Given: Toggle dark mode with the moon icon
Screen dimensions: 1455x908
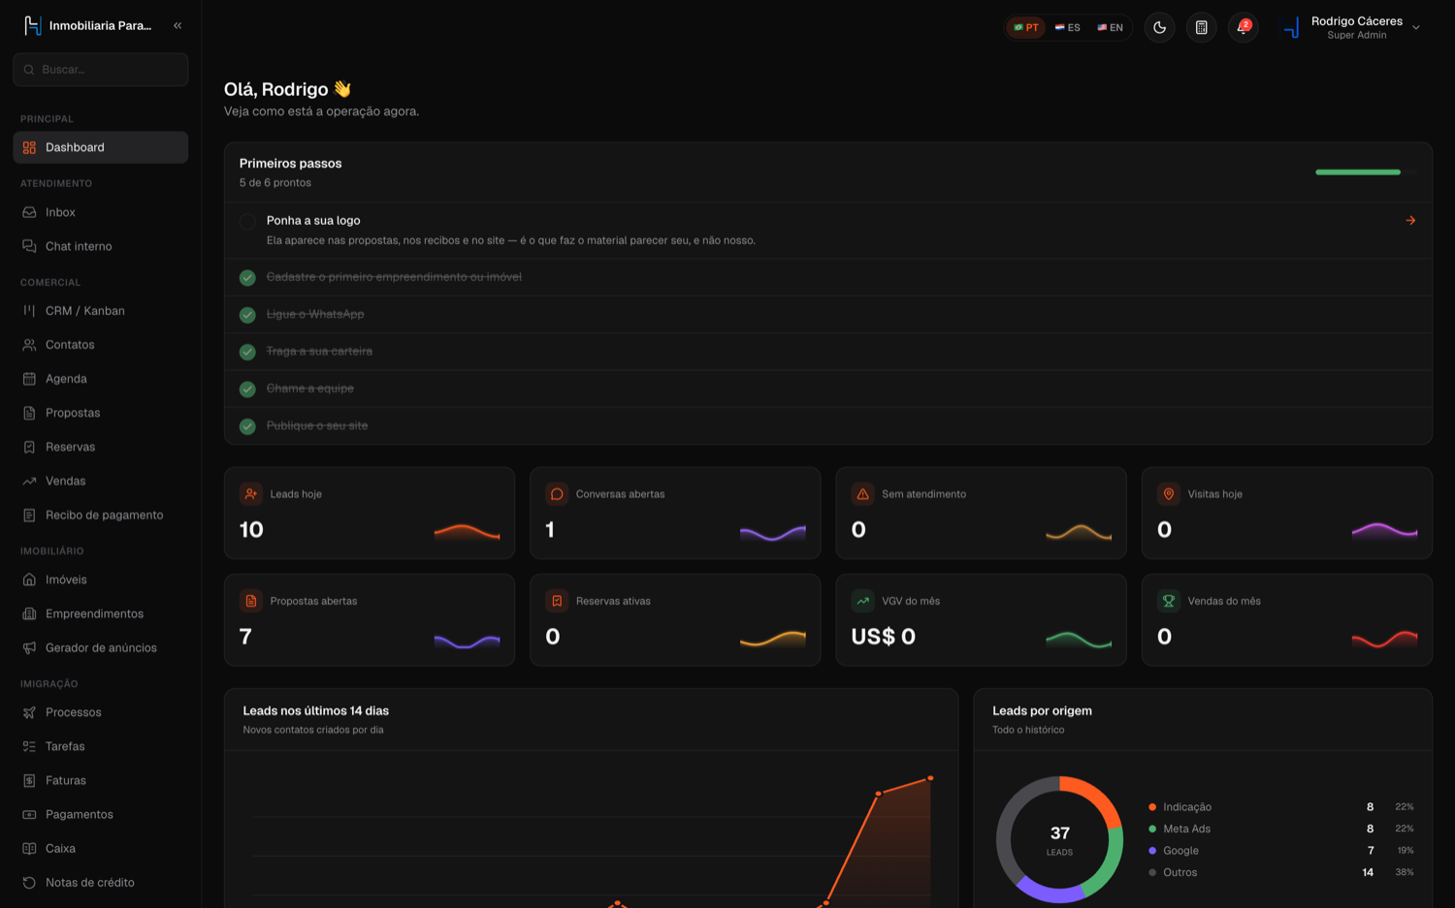Looking at the screenshot, I should click(1159, 27).
